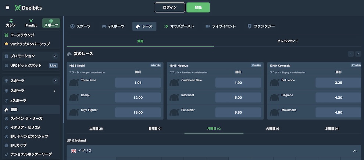The height and width of the screenshot is (160, 364).
Task: Select the 火曜日 03 date tab
Action: (x=273, y=128)
